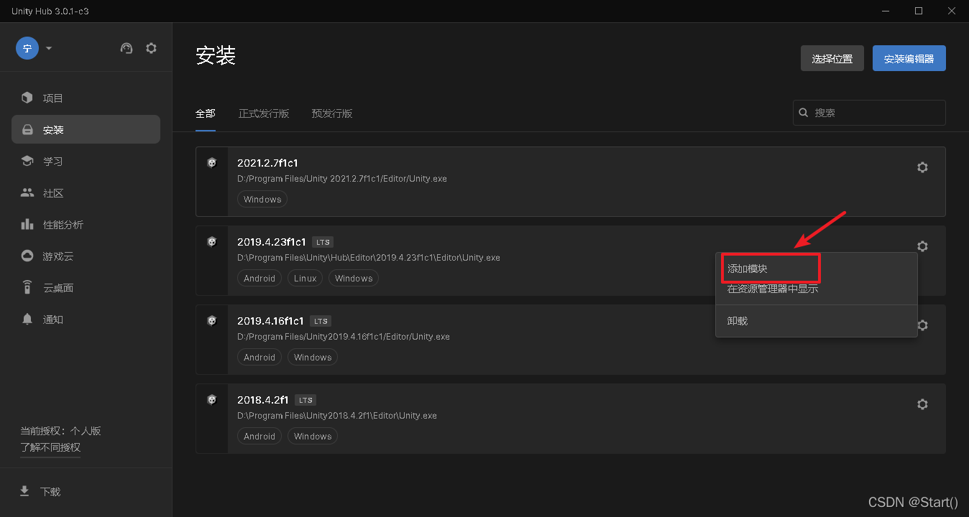969x517 pixels.
Task: Click the 当前授权：个人版 text
Action: tap(60, 431)
